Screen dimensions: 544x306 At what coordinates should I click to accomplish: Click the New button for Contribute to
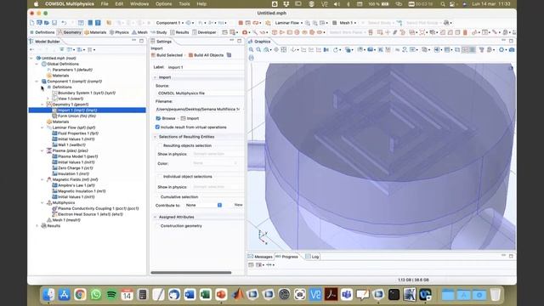click(238, 205)
